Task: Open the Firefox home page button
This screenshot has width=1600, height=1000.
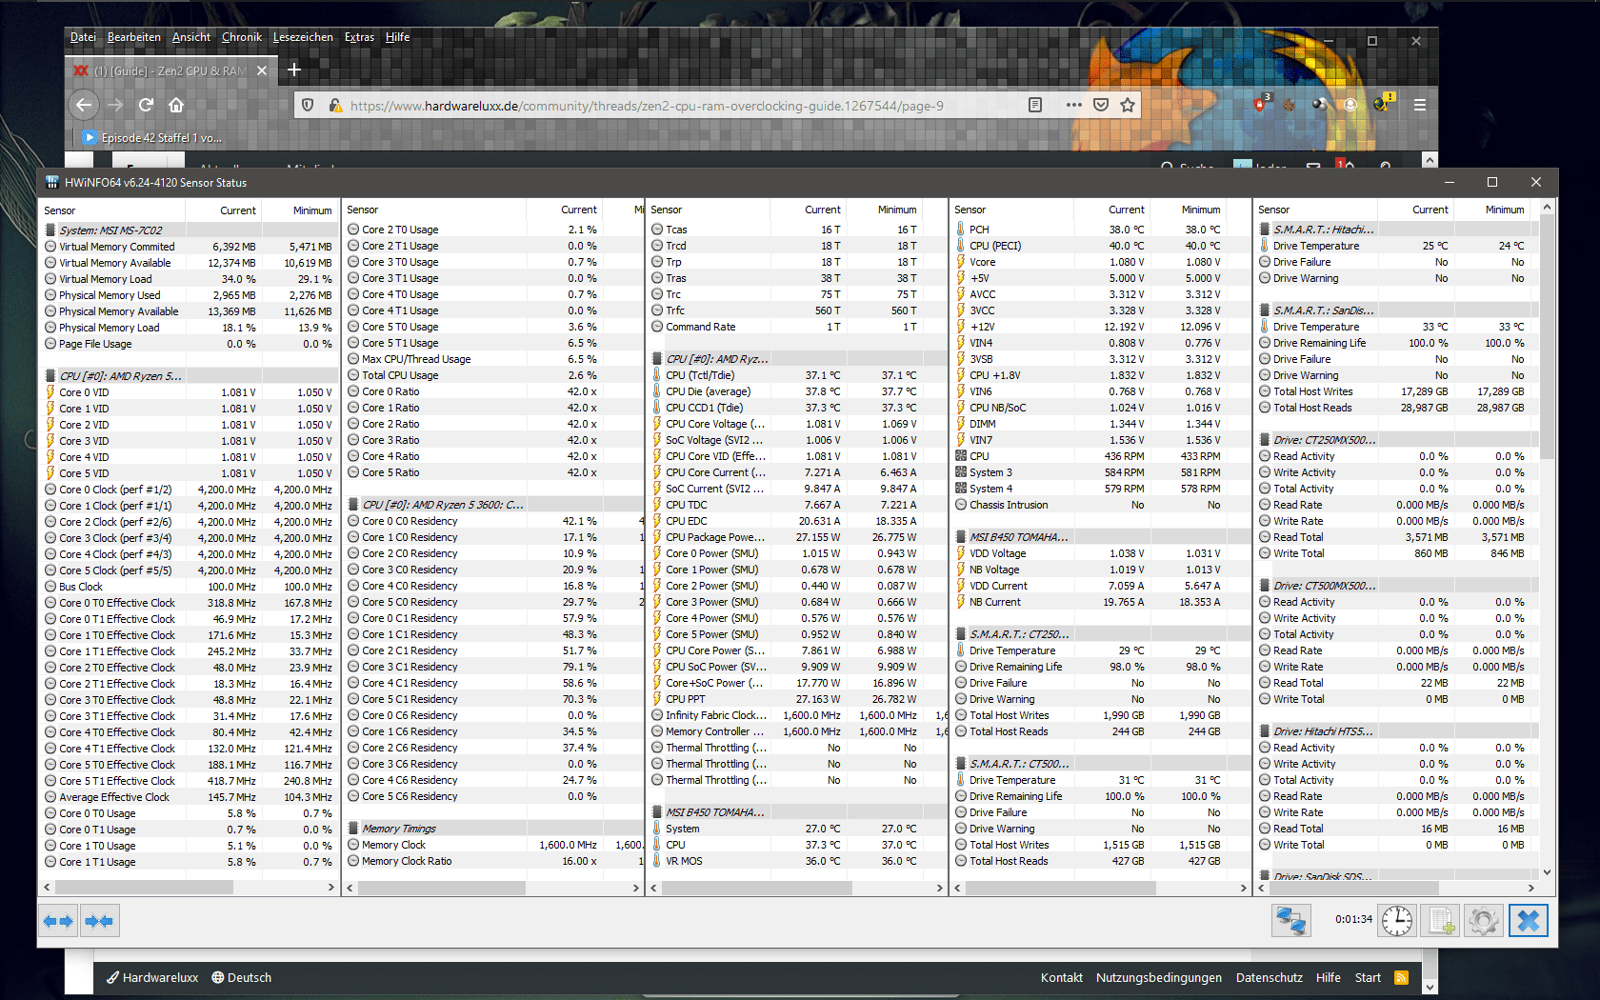Action: pos(176,105)
